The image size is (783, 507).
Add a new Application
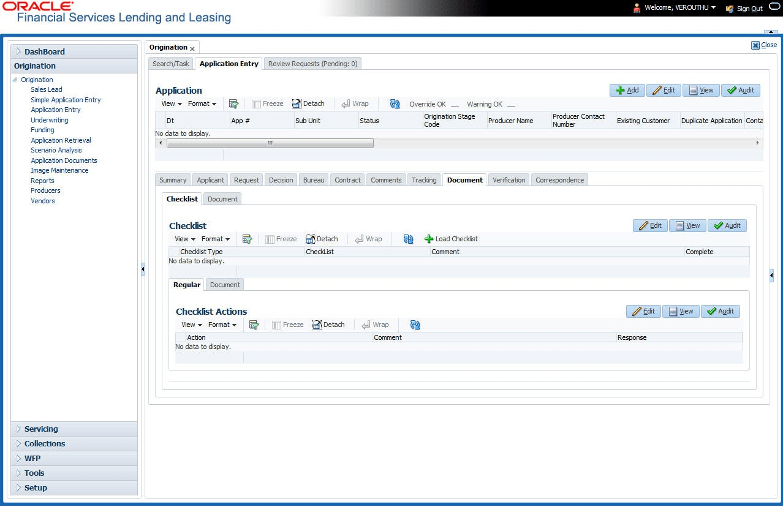click(x=627, y=91)
